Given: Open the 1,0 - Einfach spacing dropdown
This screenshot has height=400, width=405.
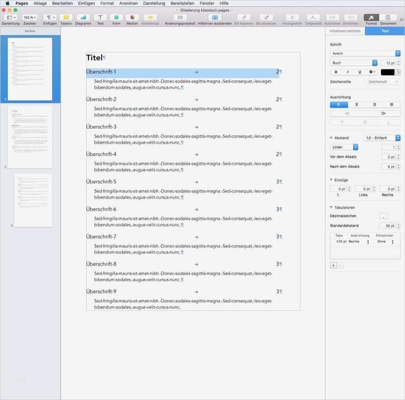Looking at the screenshot, I should [382, 138].
